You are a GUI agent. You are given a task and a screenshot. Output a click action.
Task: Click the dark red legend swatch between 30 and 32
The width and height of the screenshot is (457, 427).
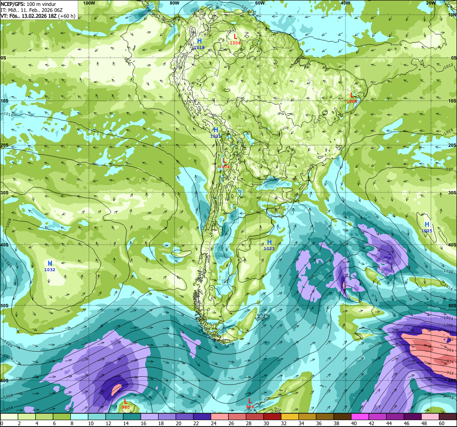click(272, 416)
